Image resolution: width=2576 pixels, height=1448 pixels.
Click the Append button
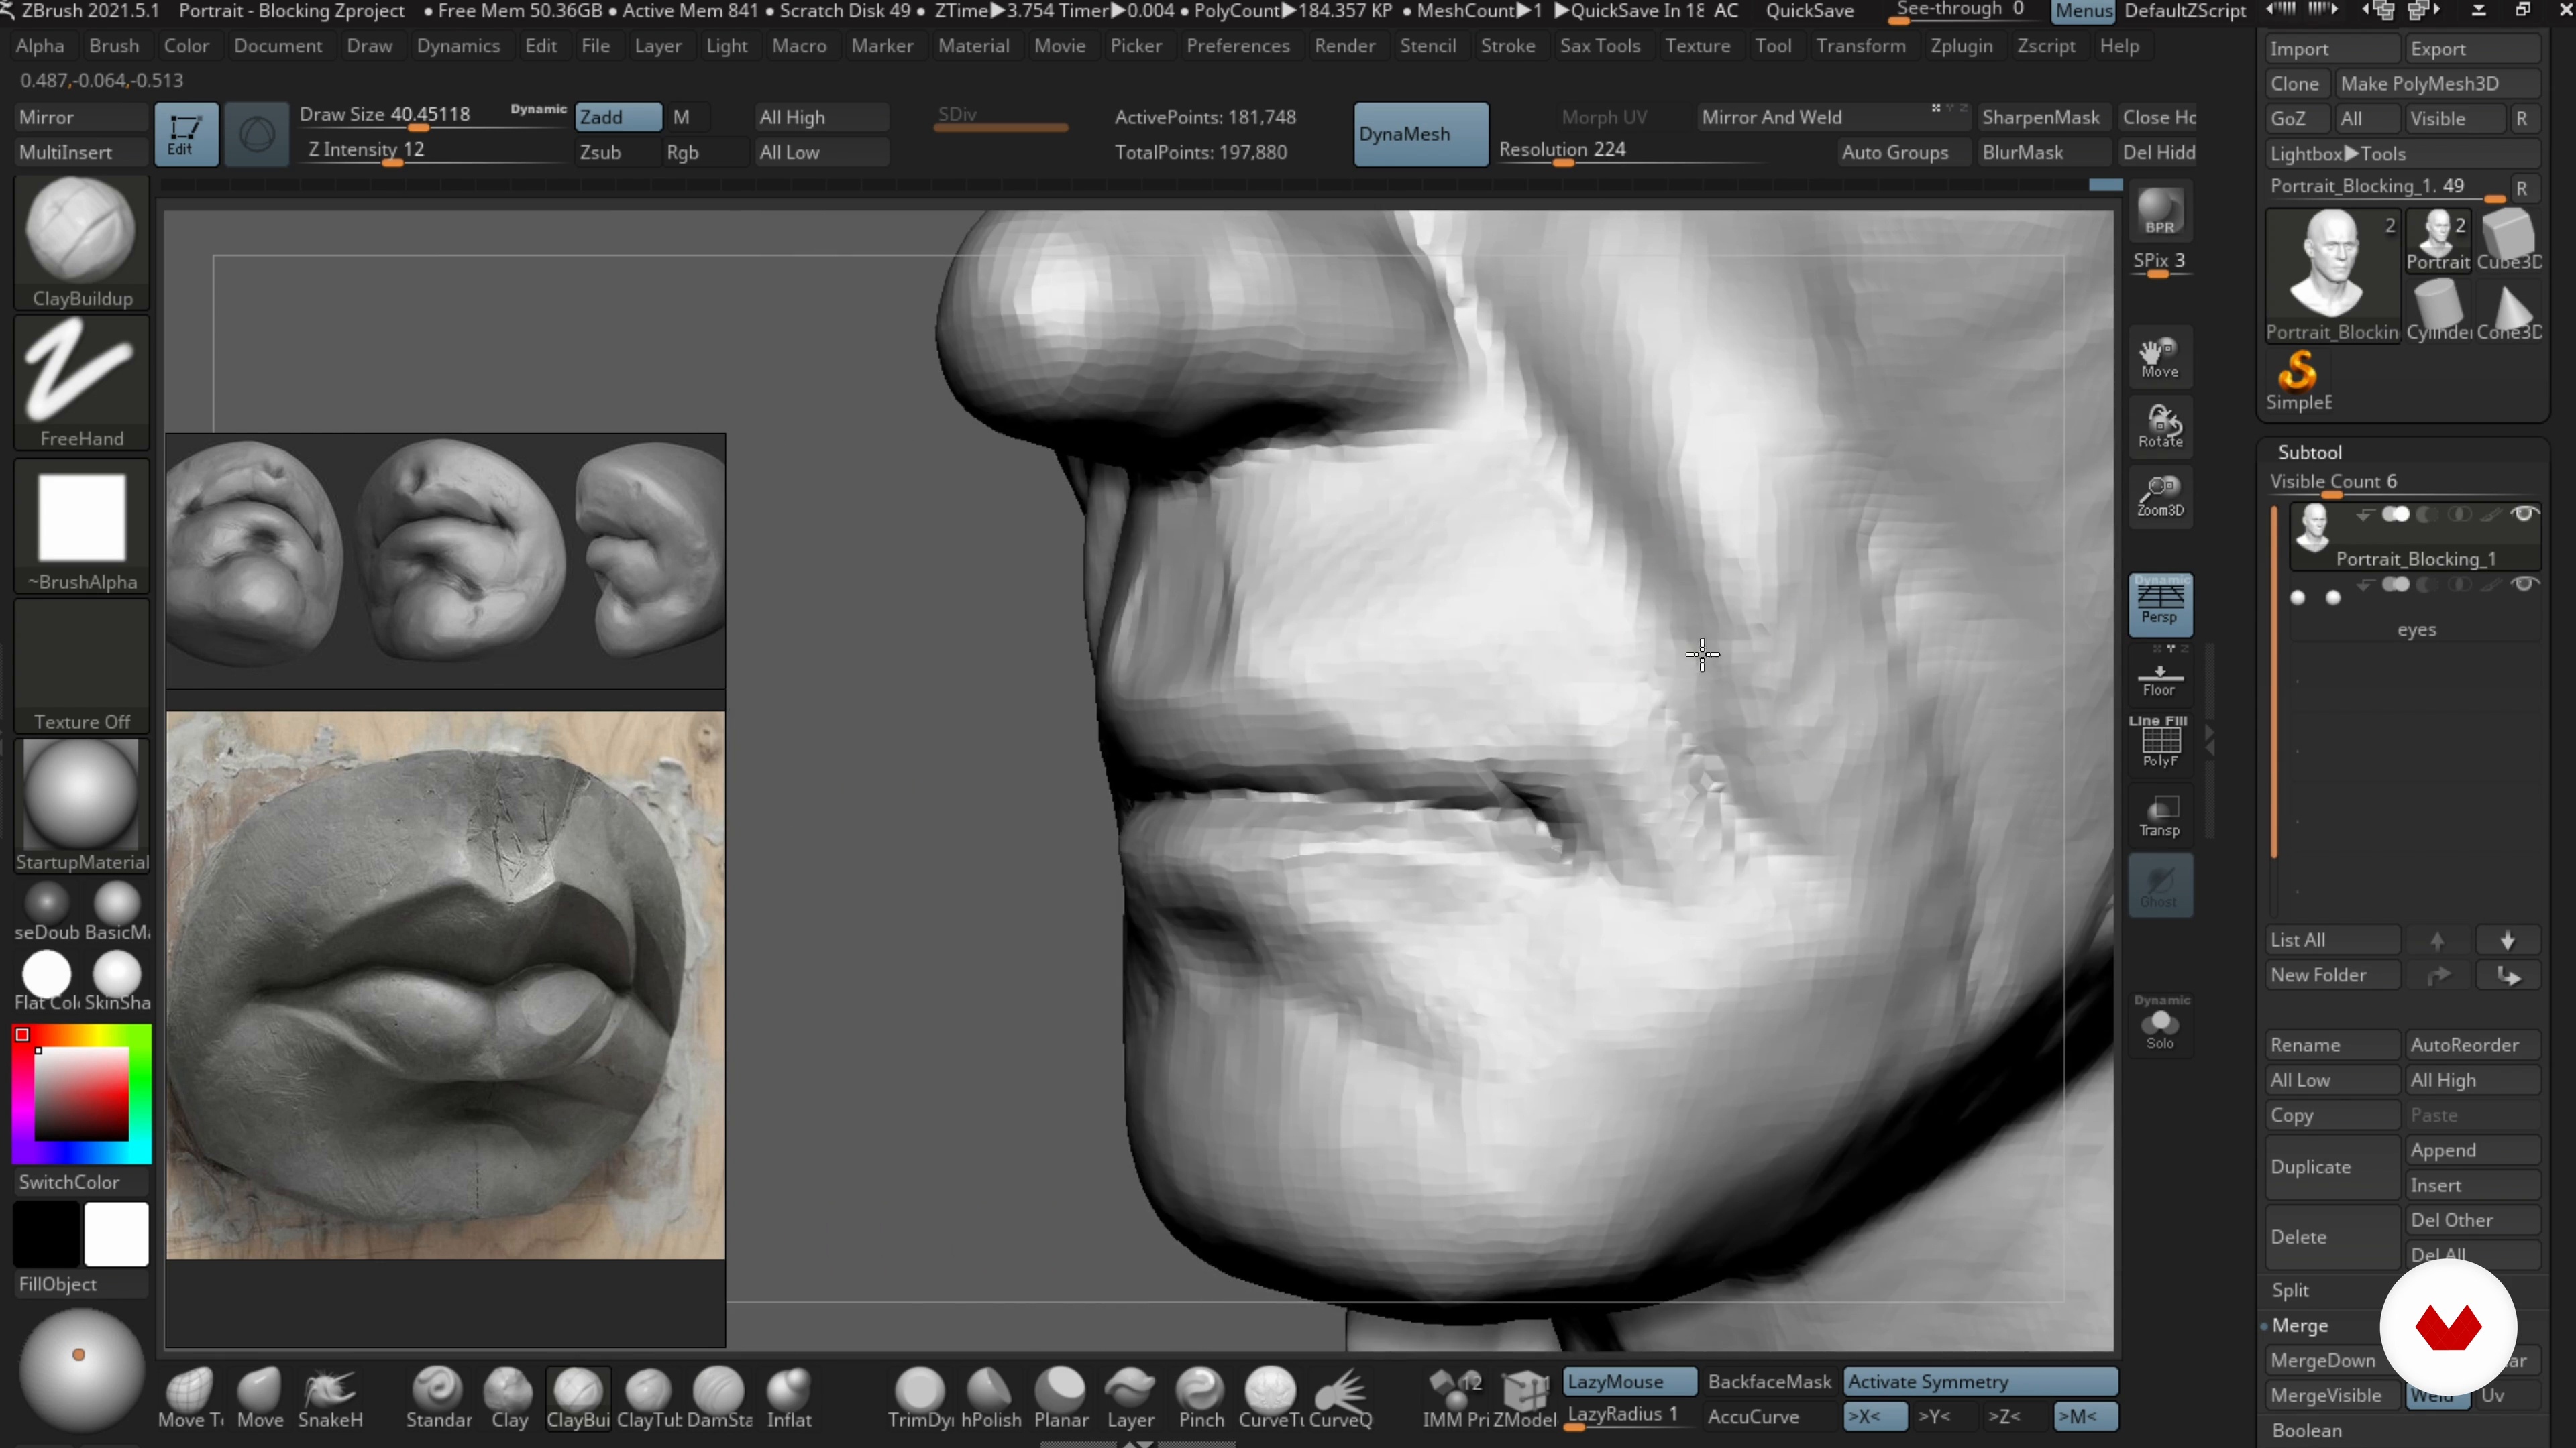pyautogui.click(x=2472, y=1150)
